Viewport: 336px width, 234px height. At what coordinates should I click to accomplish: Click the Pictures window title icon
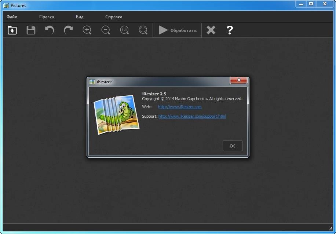pos(6,6)
